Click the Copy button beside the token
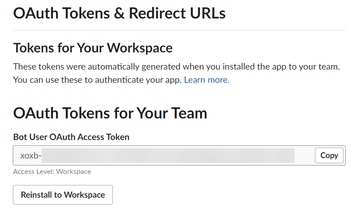This screenshot has height=210, width=359. tap(329, 155)
